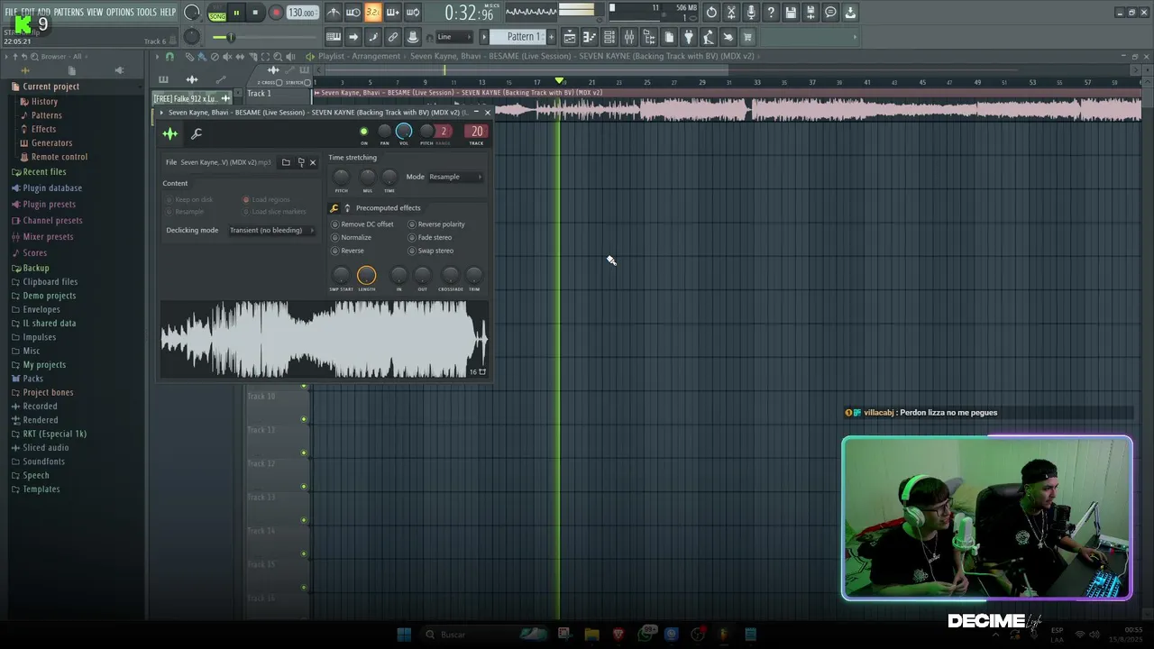
Task: Click the microphone one-click recording icon
Action: (x=751, y=13)
